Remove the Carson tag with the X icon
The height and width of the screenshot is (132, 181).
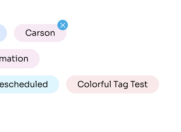(63, 25)
